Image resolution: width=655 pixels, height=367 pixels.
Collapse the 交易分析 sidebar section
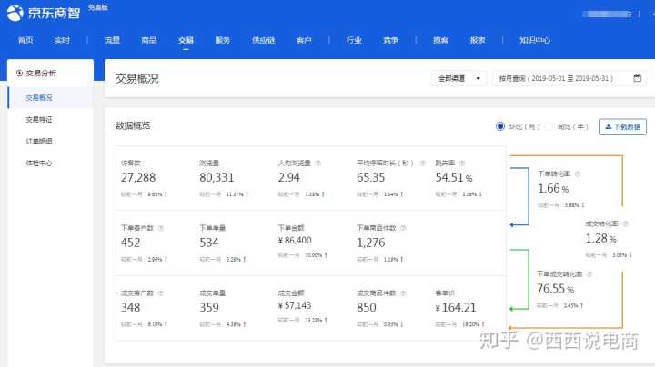point(20,73)
